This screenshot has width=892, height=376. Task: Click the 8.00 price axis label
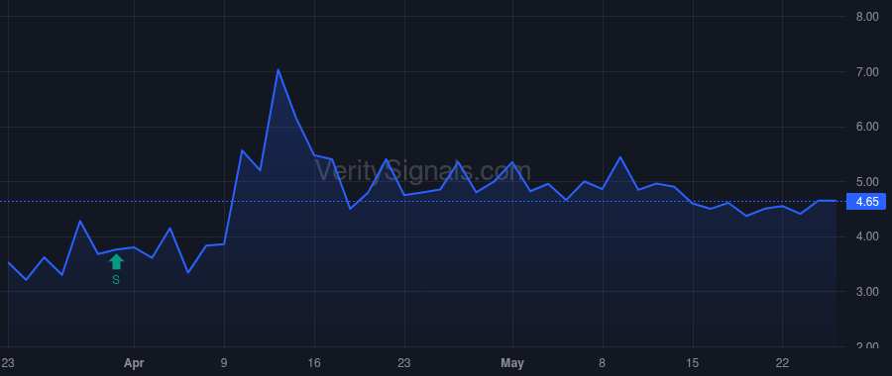867,17
